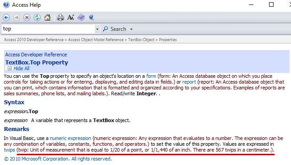
Task: Click into the search input containing 'top'
Action: [48, 29]
